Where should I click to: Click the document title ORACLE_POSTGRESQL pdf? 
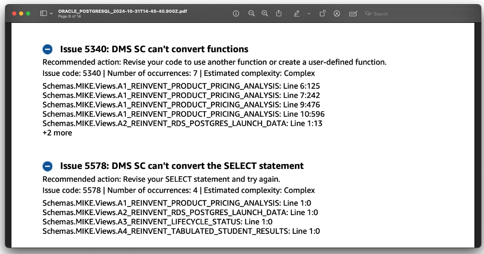click(123, 11)
